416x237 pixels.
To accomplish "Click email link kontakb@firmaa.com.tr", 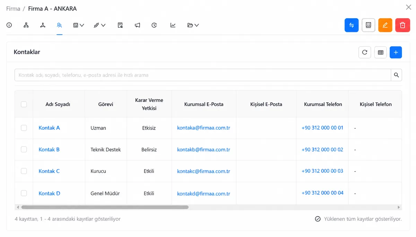I will (203, 150).
